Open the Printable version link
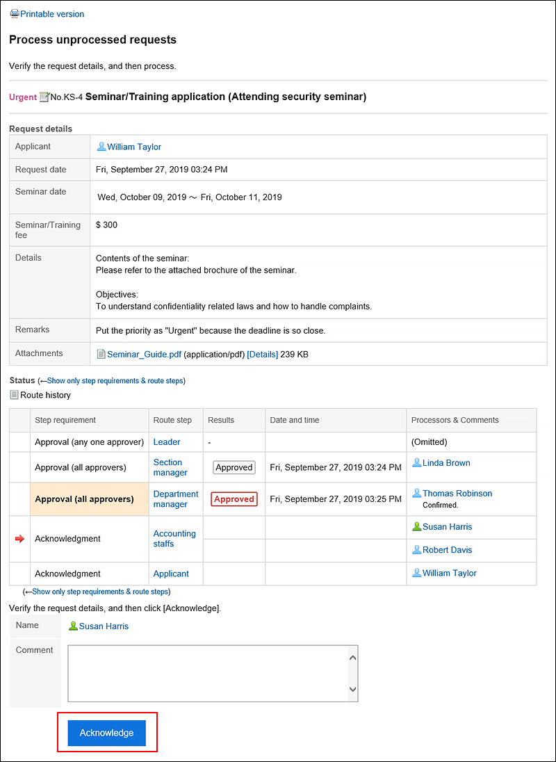Image resolution: width=556 pixels, height=762 pixels. (x=52, y=14)
